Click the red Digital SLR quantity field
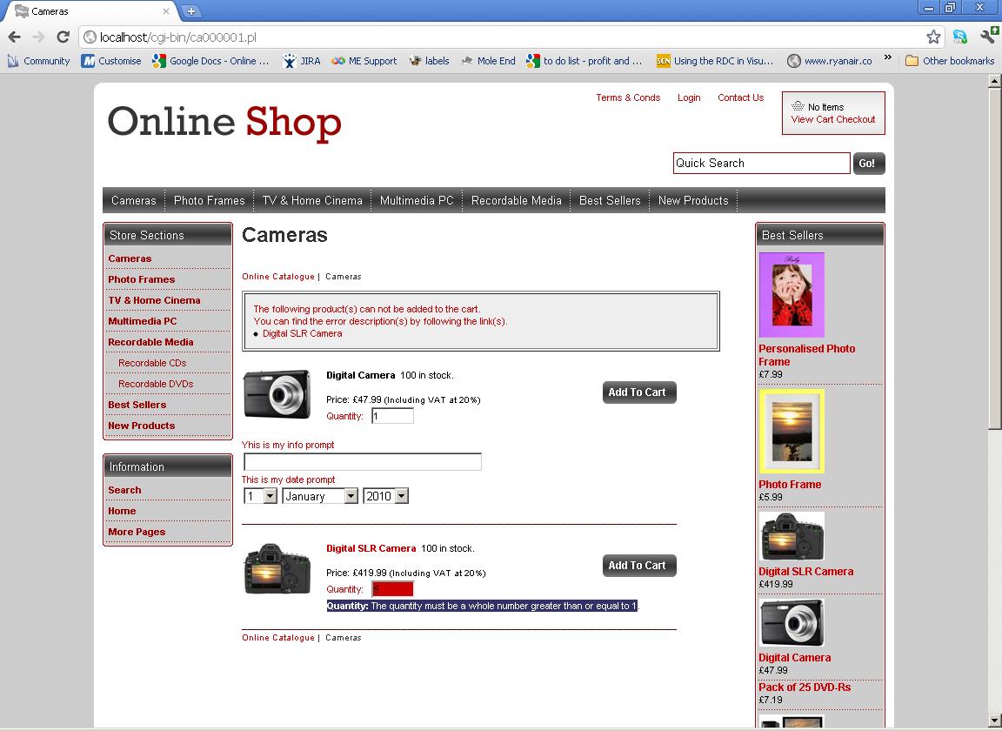The height and width of the screenshot is (731, 1002). [392, 589]
